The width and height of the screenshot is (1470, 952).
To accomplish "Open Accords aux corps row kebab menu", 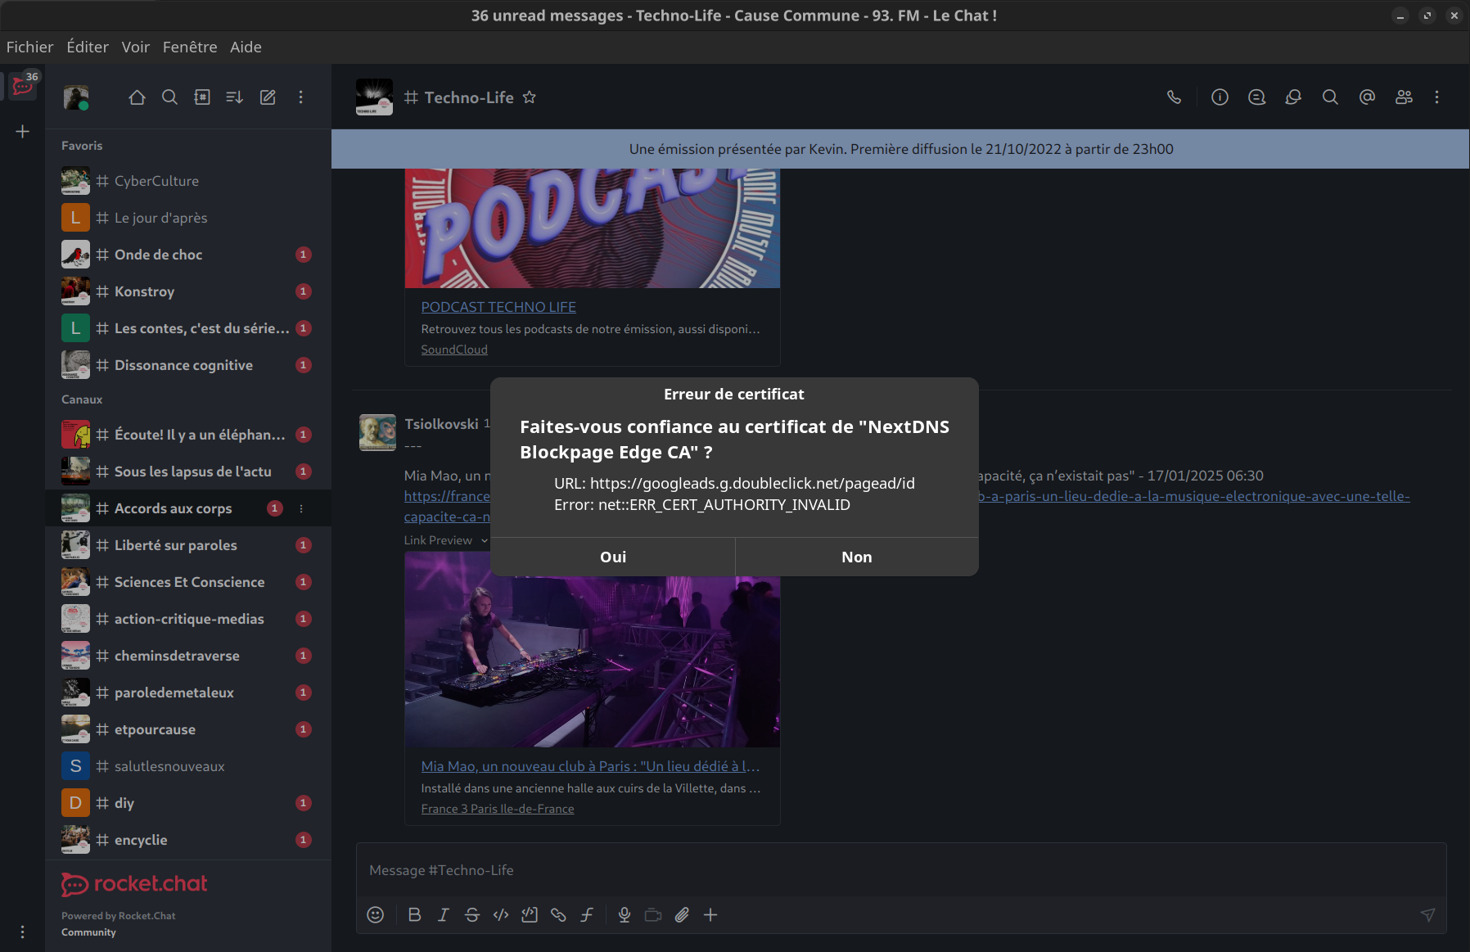I will 301,508.
